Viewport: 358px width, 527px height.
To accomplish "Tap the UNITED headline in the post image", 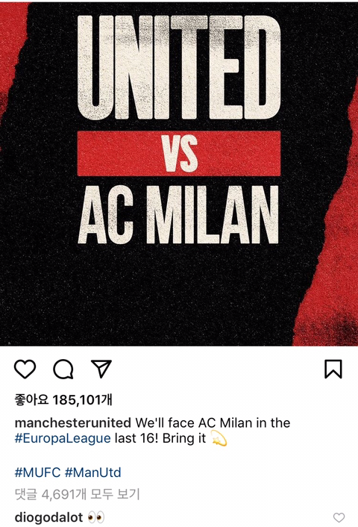I will point(179,67).
